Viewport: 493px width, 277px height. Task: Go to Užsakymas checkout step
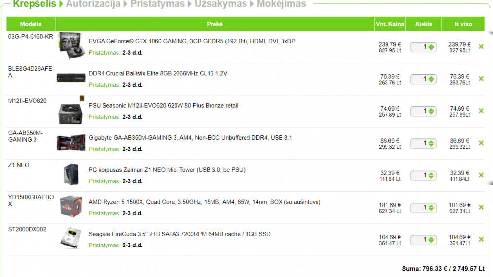point(221,4)
